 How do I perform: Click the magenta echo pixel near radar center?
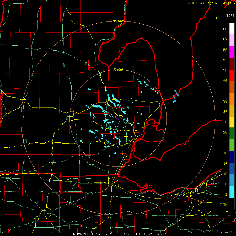click(x=117, y=119)
